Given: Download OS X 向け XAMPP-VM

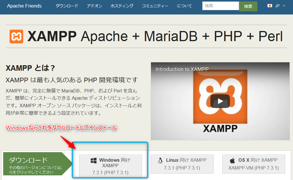Looking at the screenshot, I should 254,164.
